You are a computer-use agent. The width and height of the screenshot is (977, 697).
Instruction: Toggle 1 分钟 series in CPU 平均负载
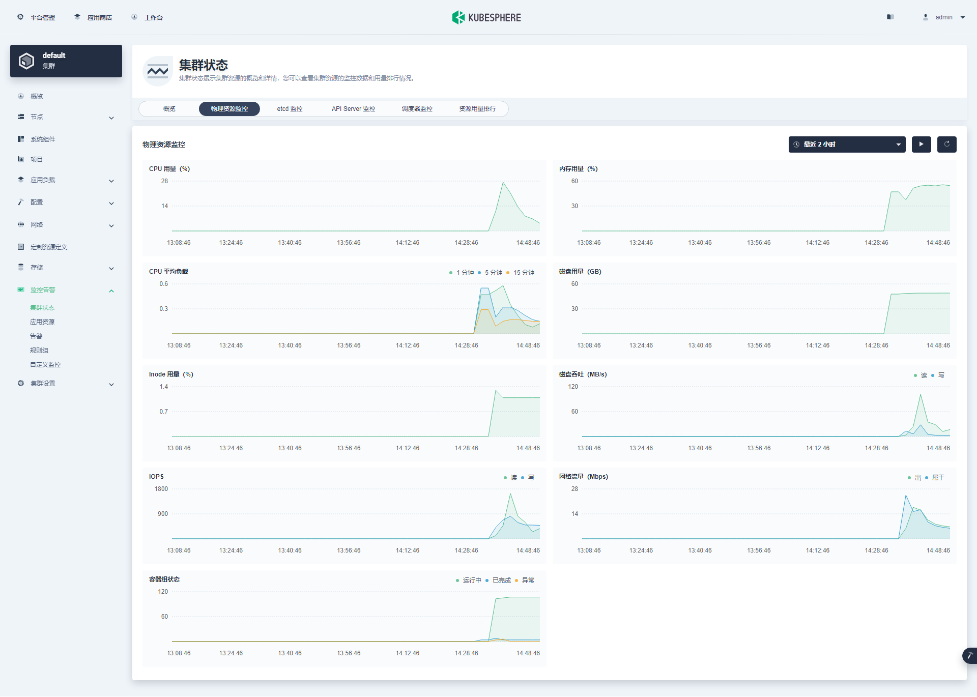(462, 273)
